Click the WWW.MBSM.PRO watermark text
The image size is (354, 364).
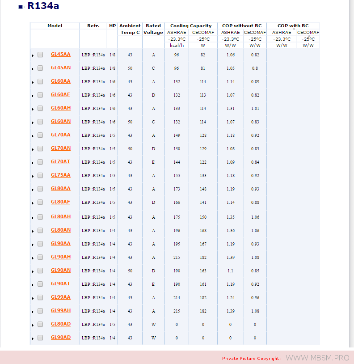coord(317,358)
